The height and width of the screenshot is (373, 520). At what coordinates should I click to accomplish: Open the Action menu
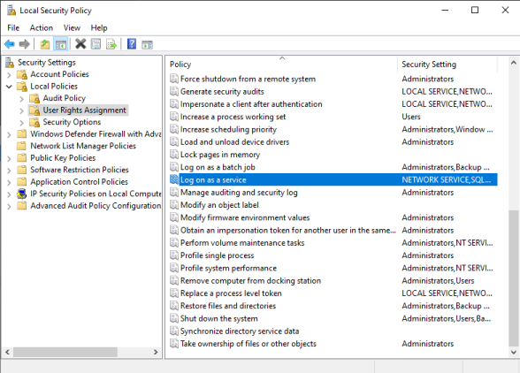(x=41, y=28)
